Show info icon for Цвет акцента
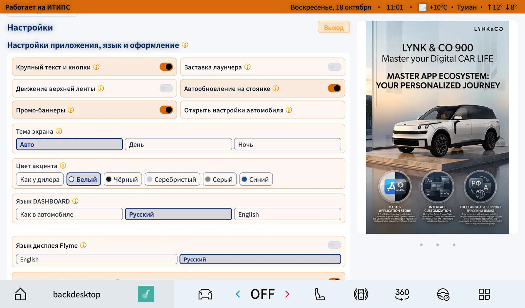Image resolution: width=525 pixels, height=308 pixels. point(63,166)
